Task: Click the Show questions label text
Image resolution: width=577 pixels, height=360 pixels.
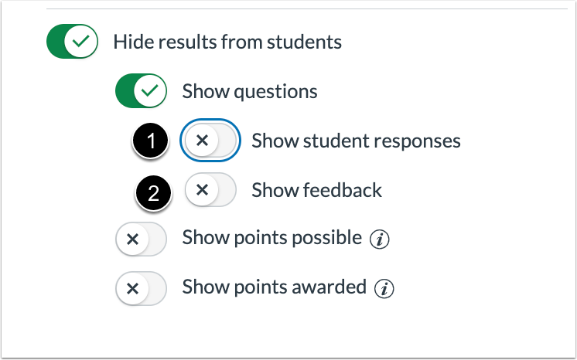Action: [250, 91]
